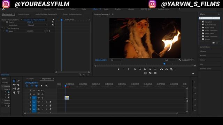The image size is (223, 125).
Task: Open the Project panel tab
Action: [x=72, y=14]
